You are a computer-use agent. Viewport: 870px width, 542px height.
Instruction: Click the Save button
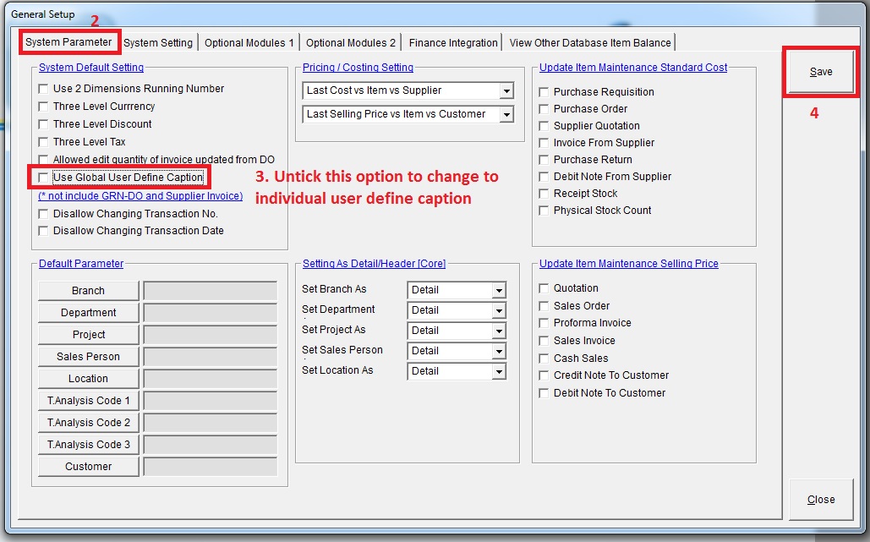pos(820,72)
